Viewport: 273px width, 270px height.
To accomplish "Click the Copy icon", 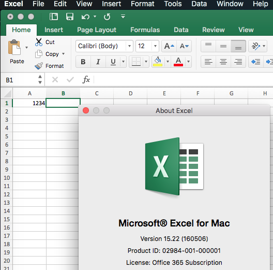I will pos(39,54).
